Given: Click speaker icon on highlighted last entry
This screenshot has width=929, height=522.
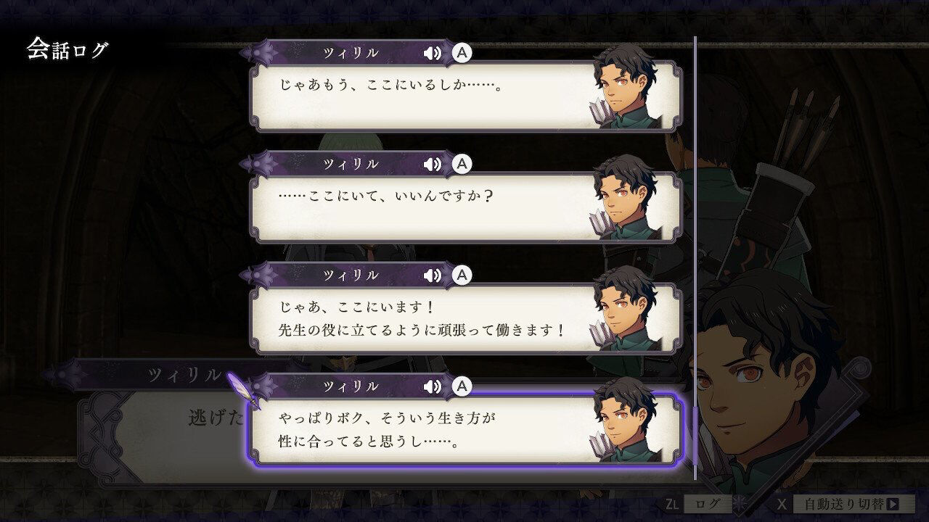Looking at the screenshot, I should tap(433, 386).
